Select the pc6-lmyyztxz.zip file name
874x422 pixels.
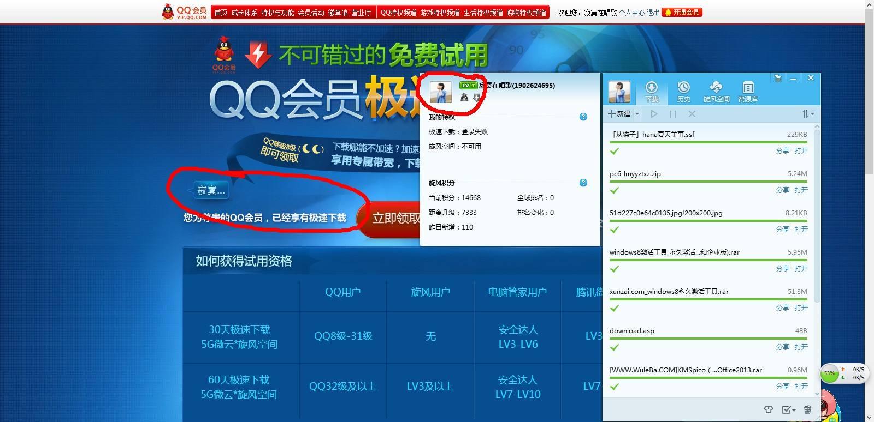point(635,174)
